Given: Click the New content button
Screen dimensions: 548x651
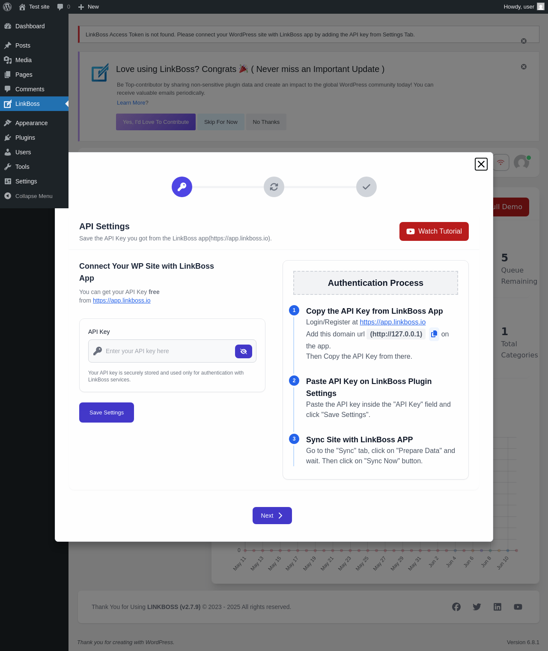Looking at the screenshot, I should coord(89,7).
